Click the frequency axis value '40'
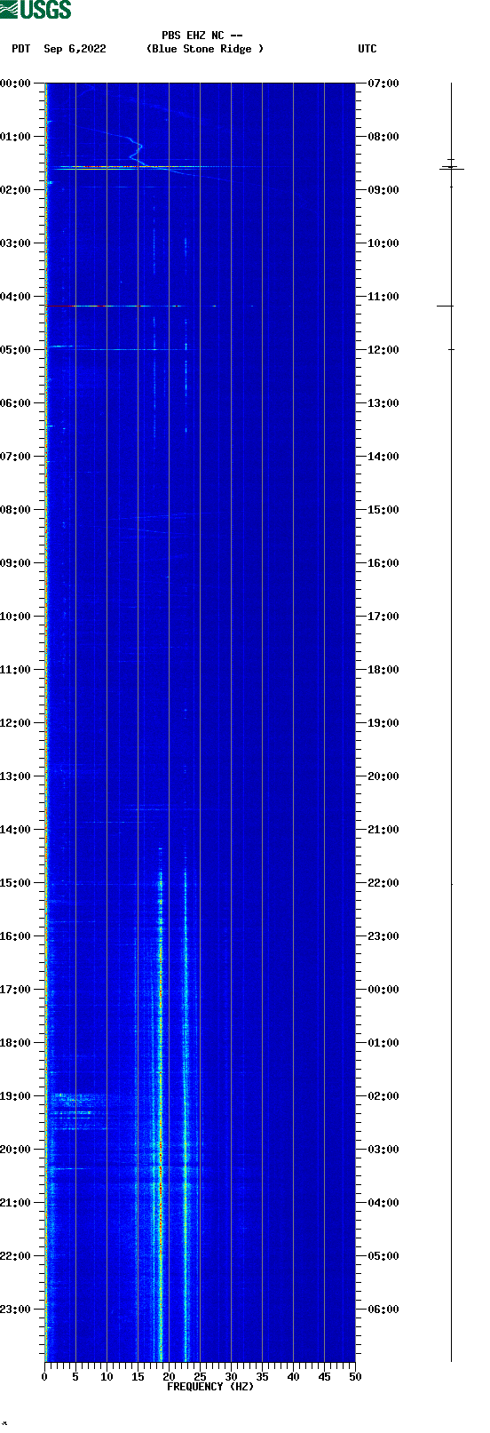490x1433 pixels. (293, 1377)
